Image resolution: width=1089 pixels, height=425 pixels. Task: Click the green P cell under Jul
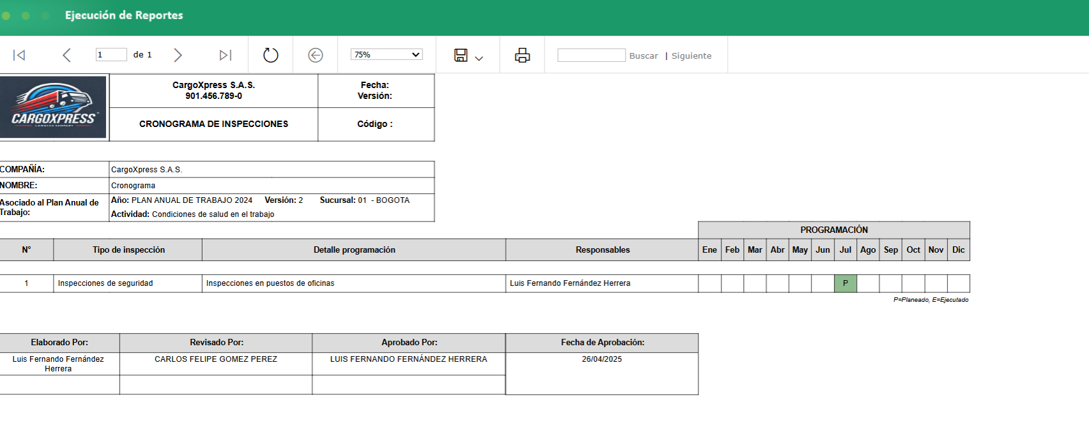point(845,283)
